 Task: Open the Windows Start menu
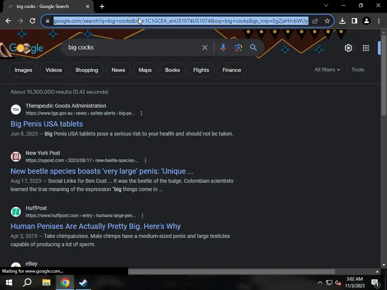[9, 282]
